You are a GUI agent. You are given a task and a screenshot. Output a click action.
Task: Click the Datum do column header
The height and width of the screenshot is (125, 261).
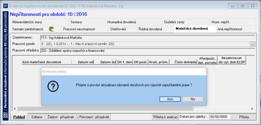pyautogui.click(x=105, y=62)
